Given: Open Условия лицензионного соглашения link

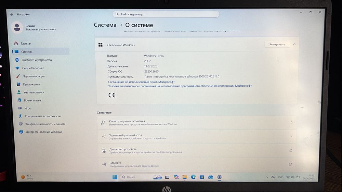Looking at the screenshot, I should (x=180, y=86).
